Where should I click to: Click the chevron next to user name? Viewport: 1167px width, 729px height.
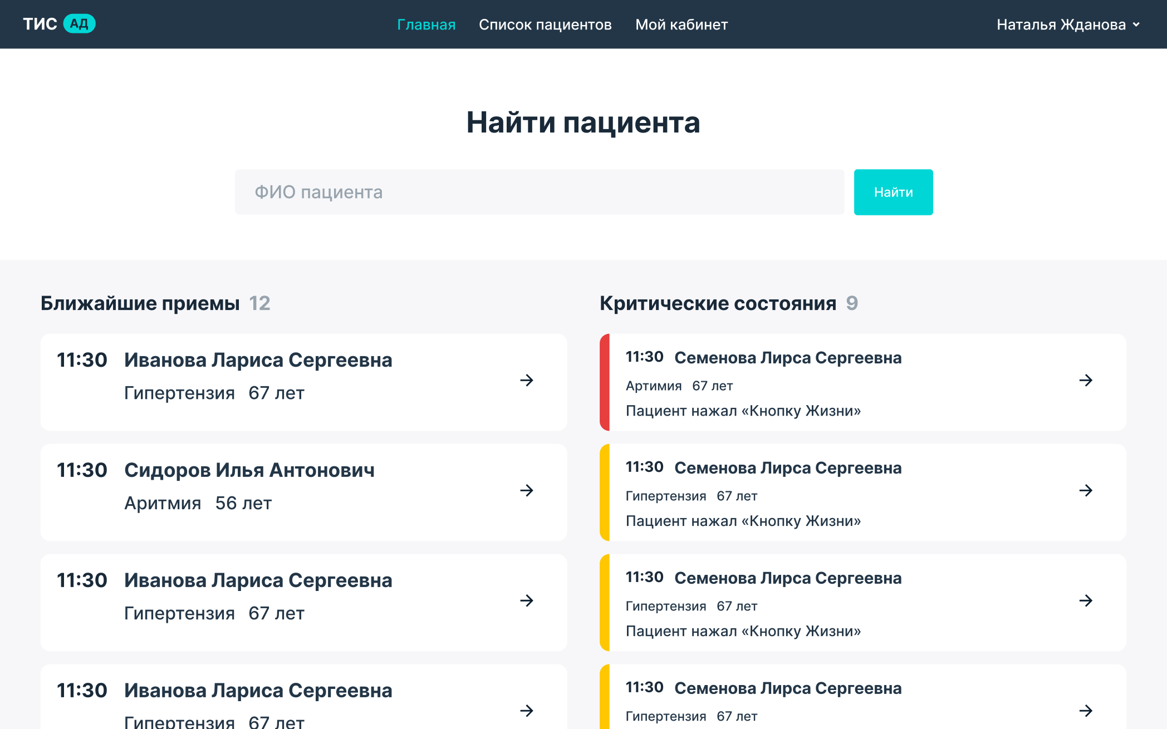point(1136,25)
